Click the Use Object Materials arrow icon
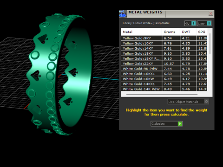The width and height of the screenshot is (223, 167). pos(206,102)
